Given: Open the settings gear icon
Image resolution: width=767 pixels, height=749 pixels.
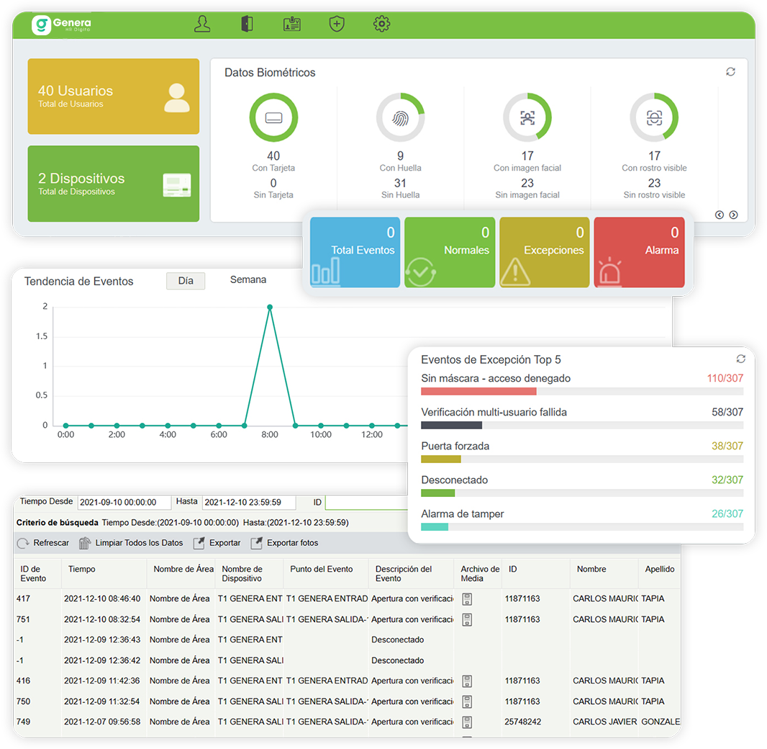Looking at the screenshot, I should [381, 24].
